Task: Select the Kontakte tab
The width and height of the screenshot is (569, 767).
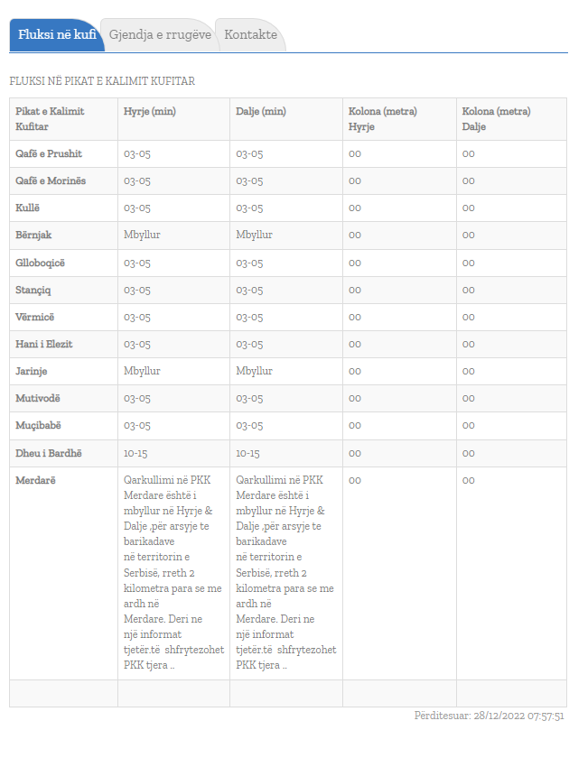Action: click(250, 34)
